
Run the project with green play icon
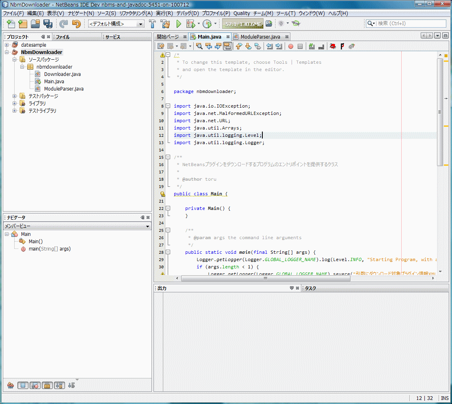(178, 24)
